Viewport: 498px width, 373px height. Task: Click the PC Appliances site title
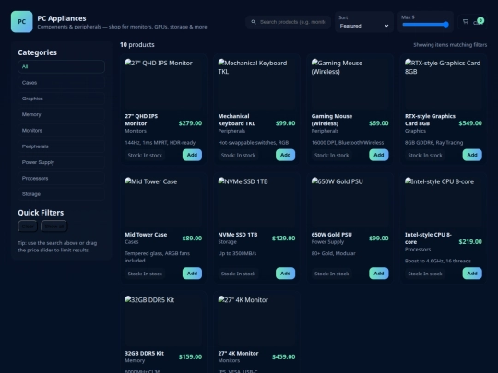click(x=62, y=18)
